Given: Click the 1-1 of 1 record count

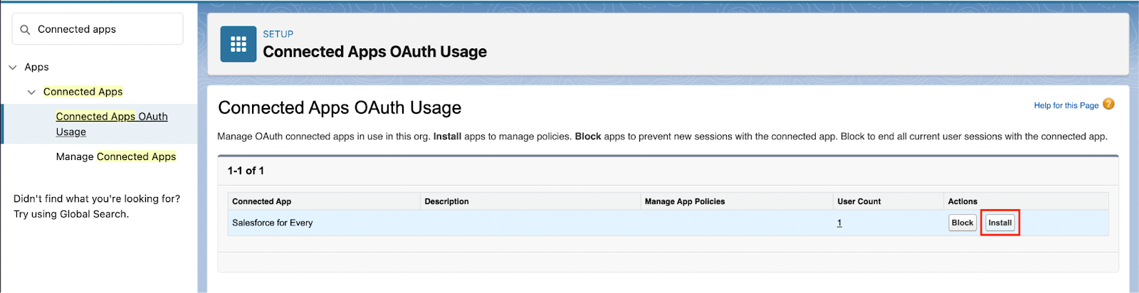Looking at the screenshot, I should click(246, 171).
